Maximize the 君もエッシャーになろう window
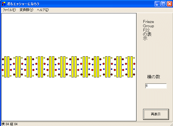The height and width of the screenshot is (126, 173). coord(163,4)
